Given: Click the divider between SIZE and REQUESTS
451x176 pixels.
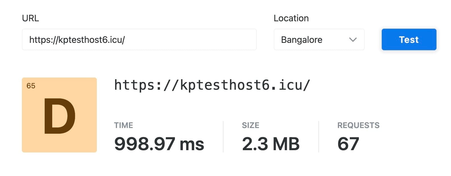Looking at the screenshot, I should (319, 137).
